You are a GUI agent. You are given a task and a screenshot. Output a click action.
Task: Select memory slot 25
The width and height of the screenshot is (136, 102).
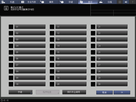tap(112, 52)
